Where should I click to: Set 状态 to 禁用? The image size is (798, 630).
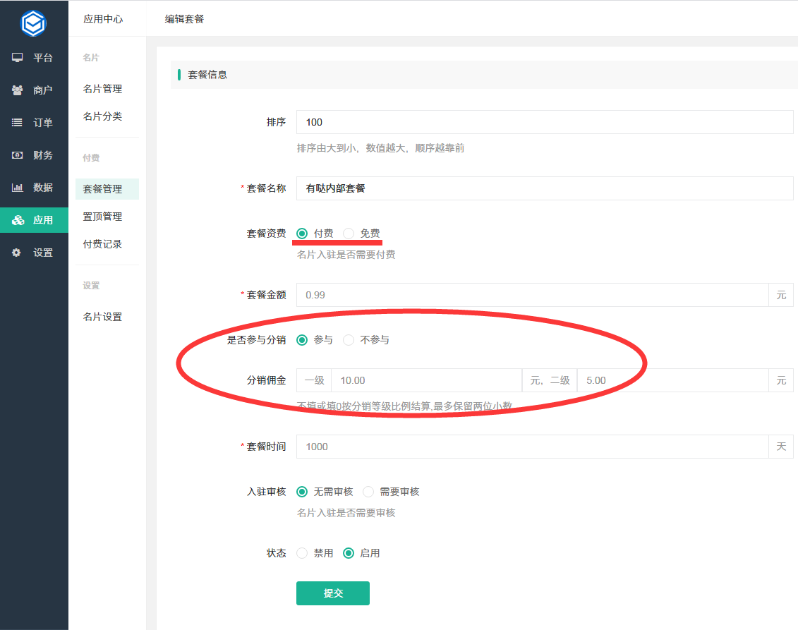point(302,553)
